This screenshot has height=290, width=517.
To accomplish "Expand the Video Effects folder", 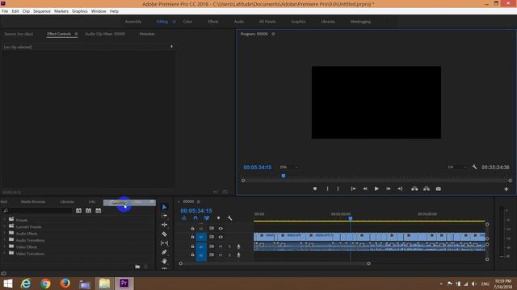I will 4,247.
